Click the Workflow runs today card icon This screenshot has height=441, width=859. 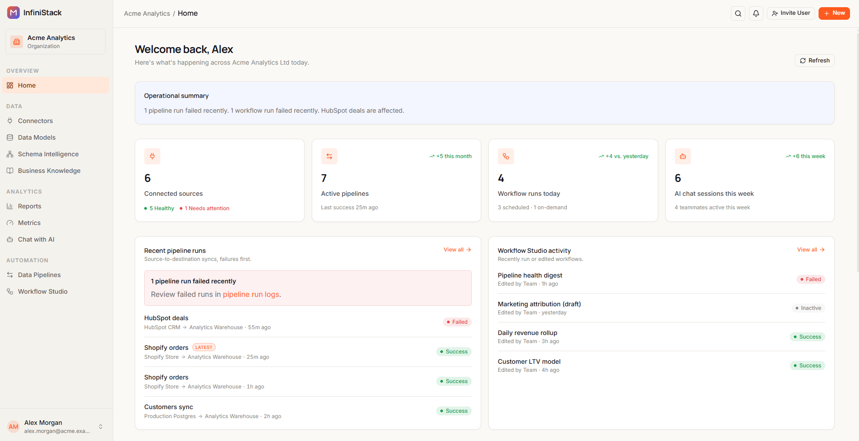tap(506, 156)
